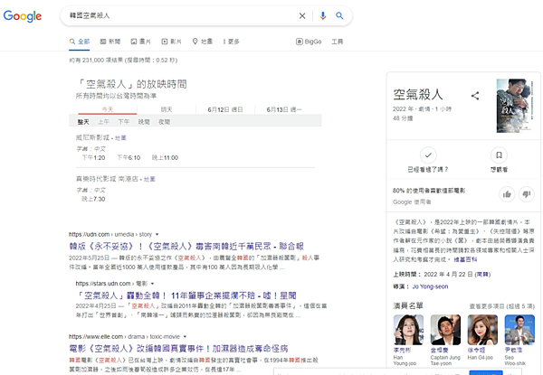Expand stars.udn.com result options arrow
This screenshot has width=543, height=375.
coord(152,284)
